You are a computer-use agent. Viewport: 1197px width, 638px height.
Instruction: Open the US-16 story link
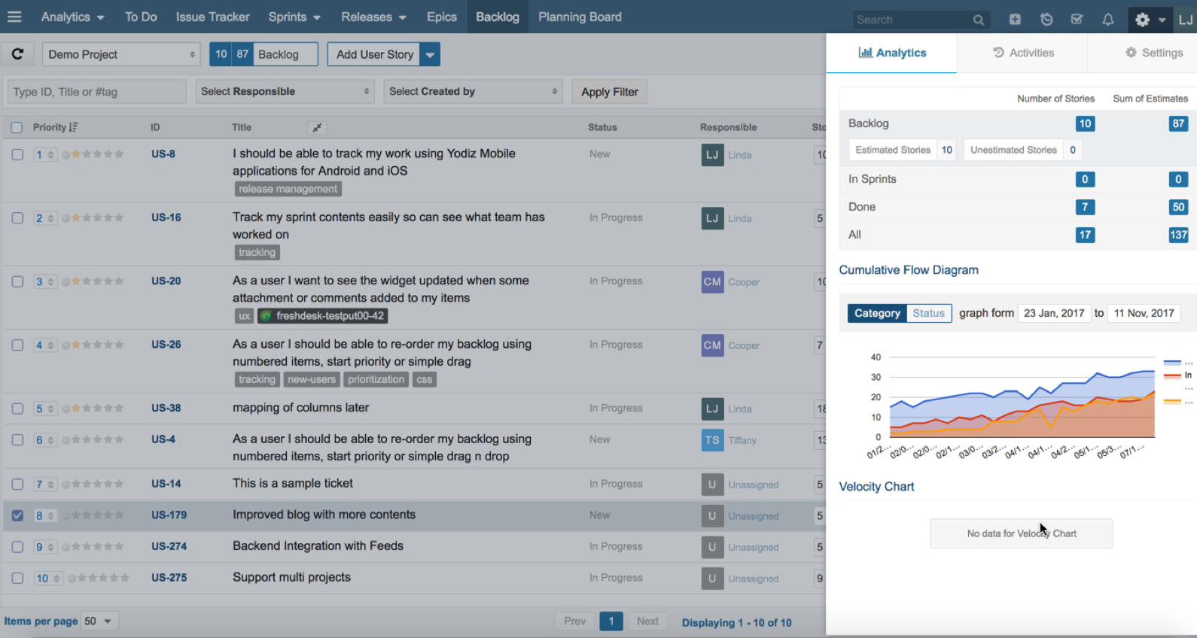pyautogui.click(x=166, y=217)
